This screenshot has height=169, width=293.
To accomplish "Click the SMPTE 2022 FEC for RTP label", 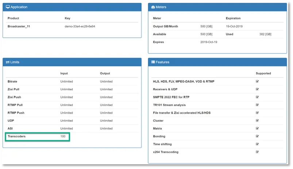I will tap(171, 97).
